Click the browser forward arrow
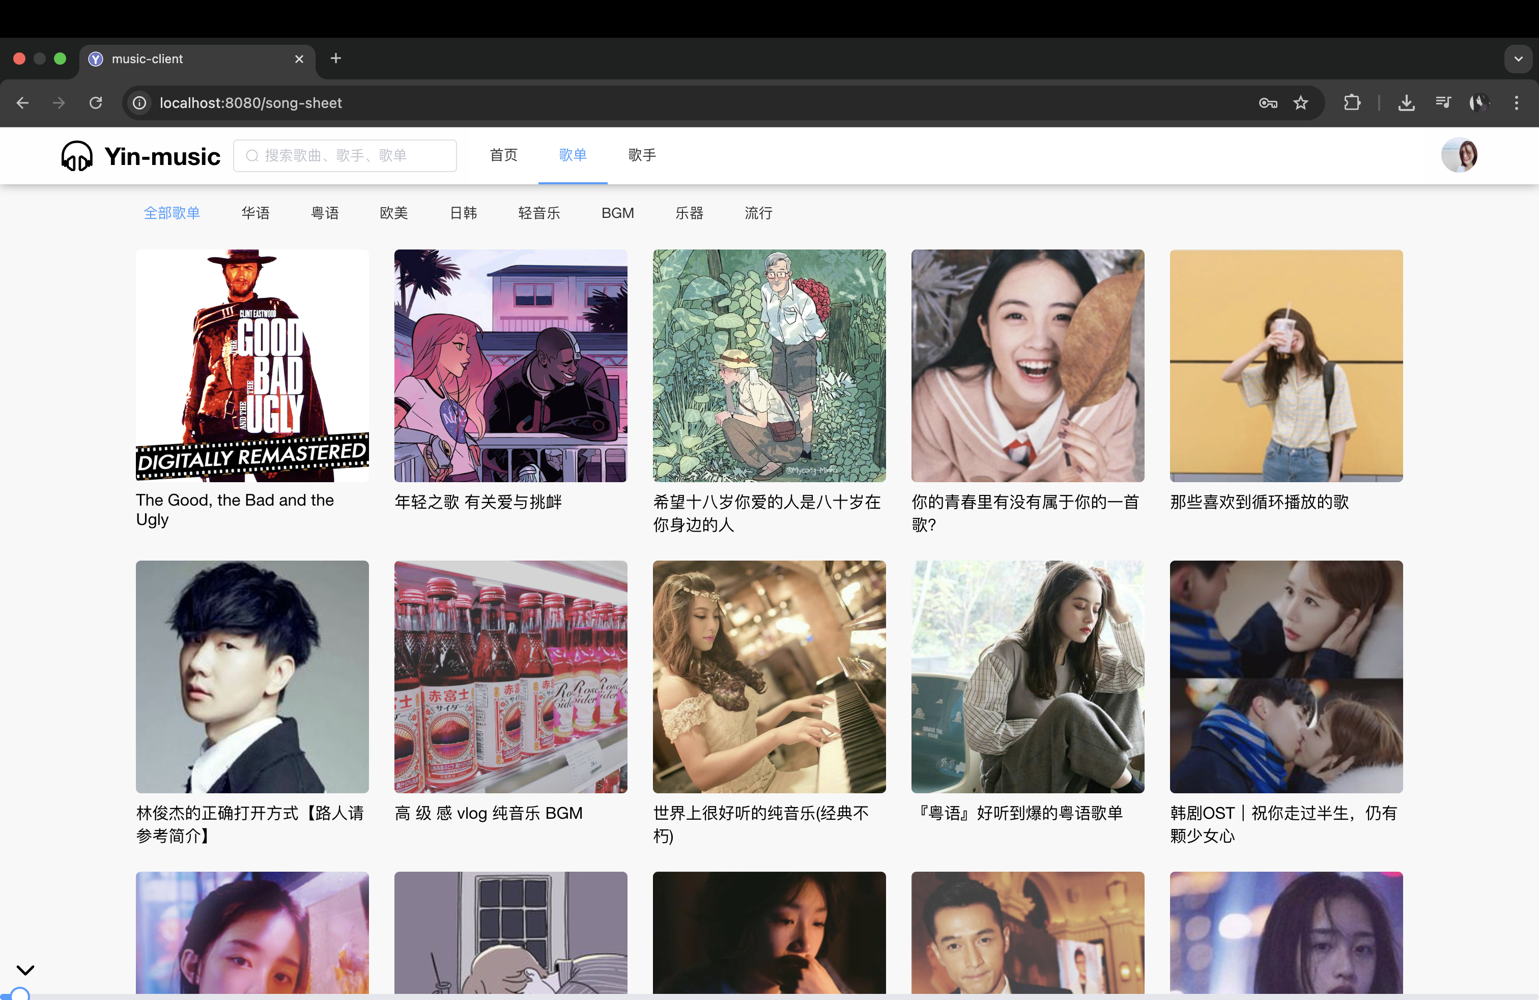 point(59,103)
